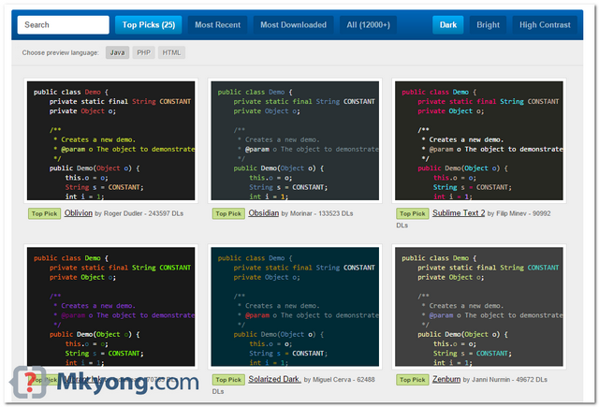
Task: Click the 'by Morinar - 133523 DLs' text
Action: coord(317,213)
